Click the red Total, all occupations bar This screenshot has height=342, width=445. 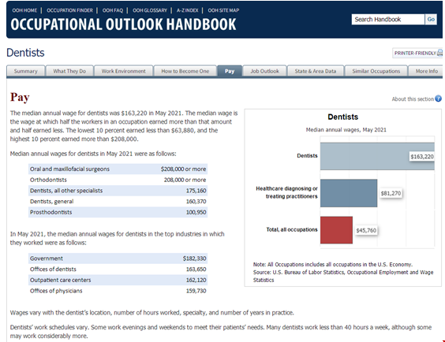[x=336, y=230]
